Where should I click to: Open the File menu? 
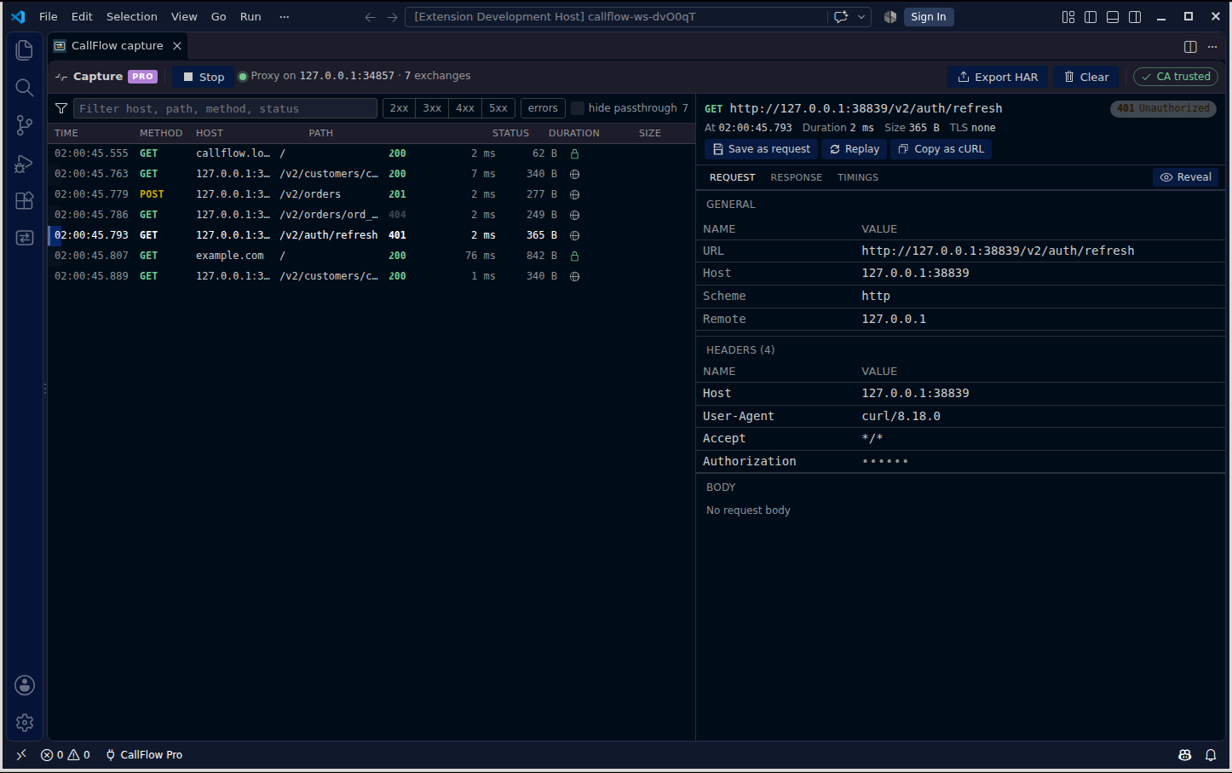click(49, 17)
